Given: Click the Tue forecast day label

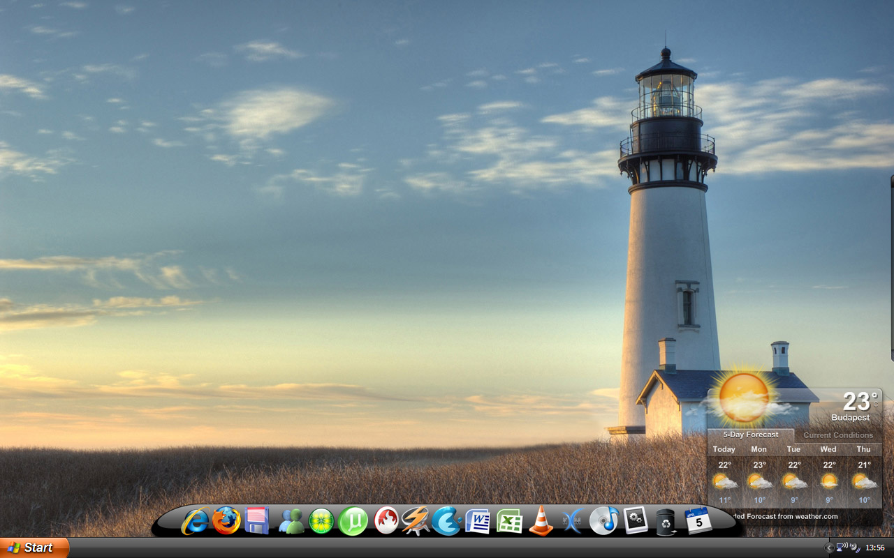Looking at the screenshot, I should [x=793, y=449].
